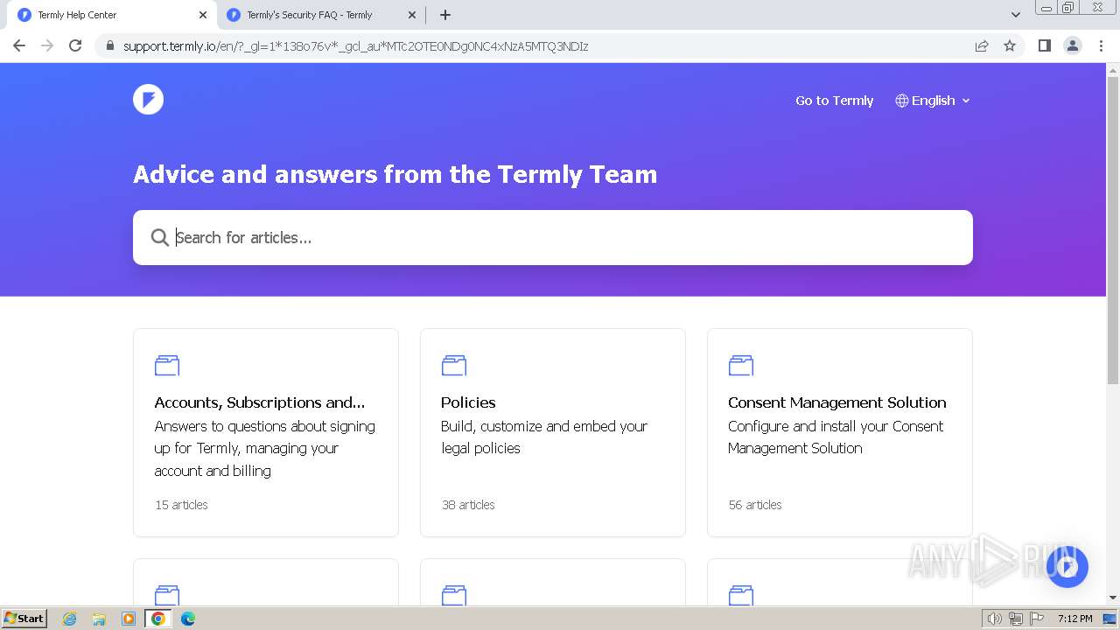Click the volume icon in system tray
Screen dimensions: 1120x630
(994, 619)
